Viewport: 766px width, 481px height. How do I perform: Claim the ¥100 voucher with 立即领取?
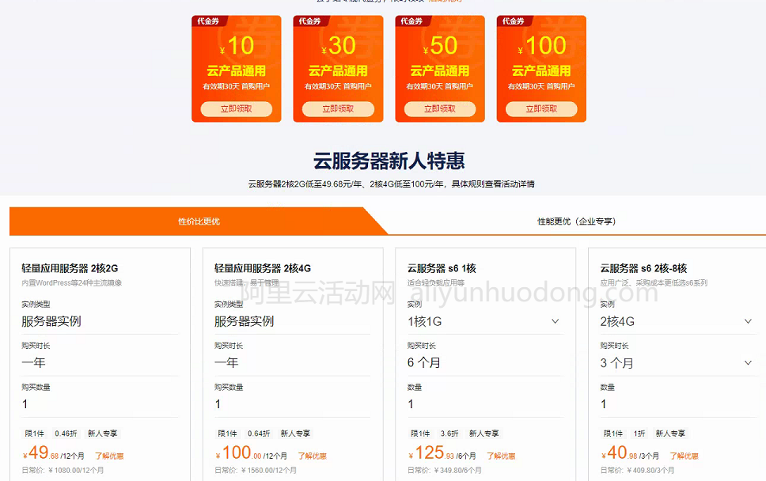click(541, 109)
